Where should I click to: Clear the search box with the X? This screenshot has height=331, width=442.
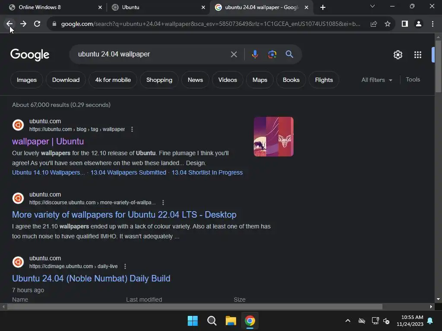click(x=234, y=54)
